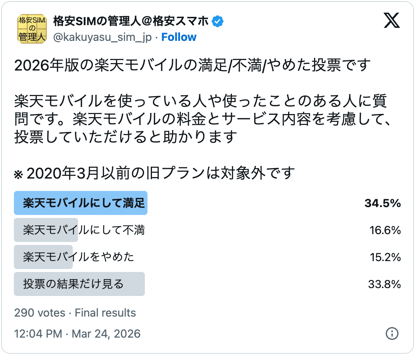The image size is (415, 356).
Task: Click the Follow button
Action: (x=179, y=37)
